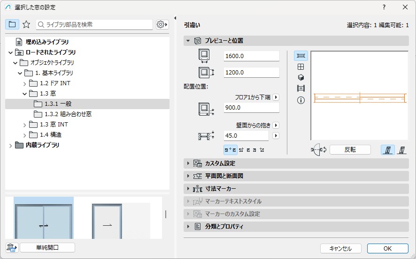This screenshot has width=416, height=259.
Task: Show favorites with the star icon
Action: (26, 24)
